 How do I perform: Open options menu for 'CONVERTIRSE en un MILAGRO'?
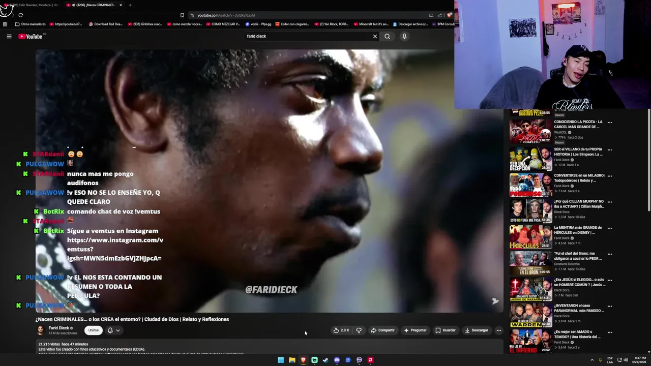pyautogui.click(x=609, y=176)
